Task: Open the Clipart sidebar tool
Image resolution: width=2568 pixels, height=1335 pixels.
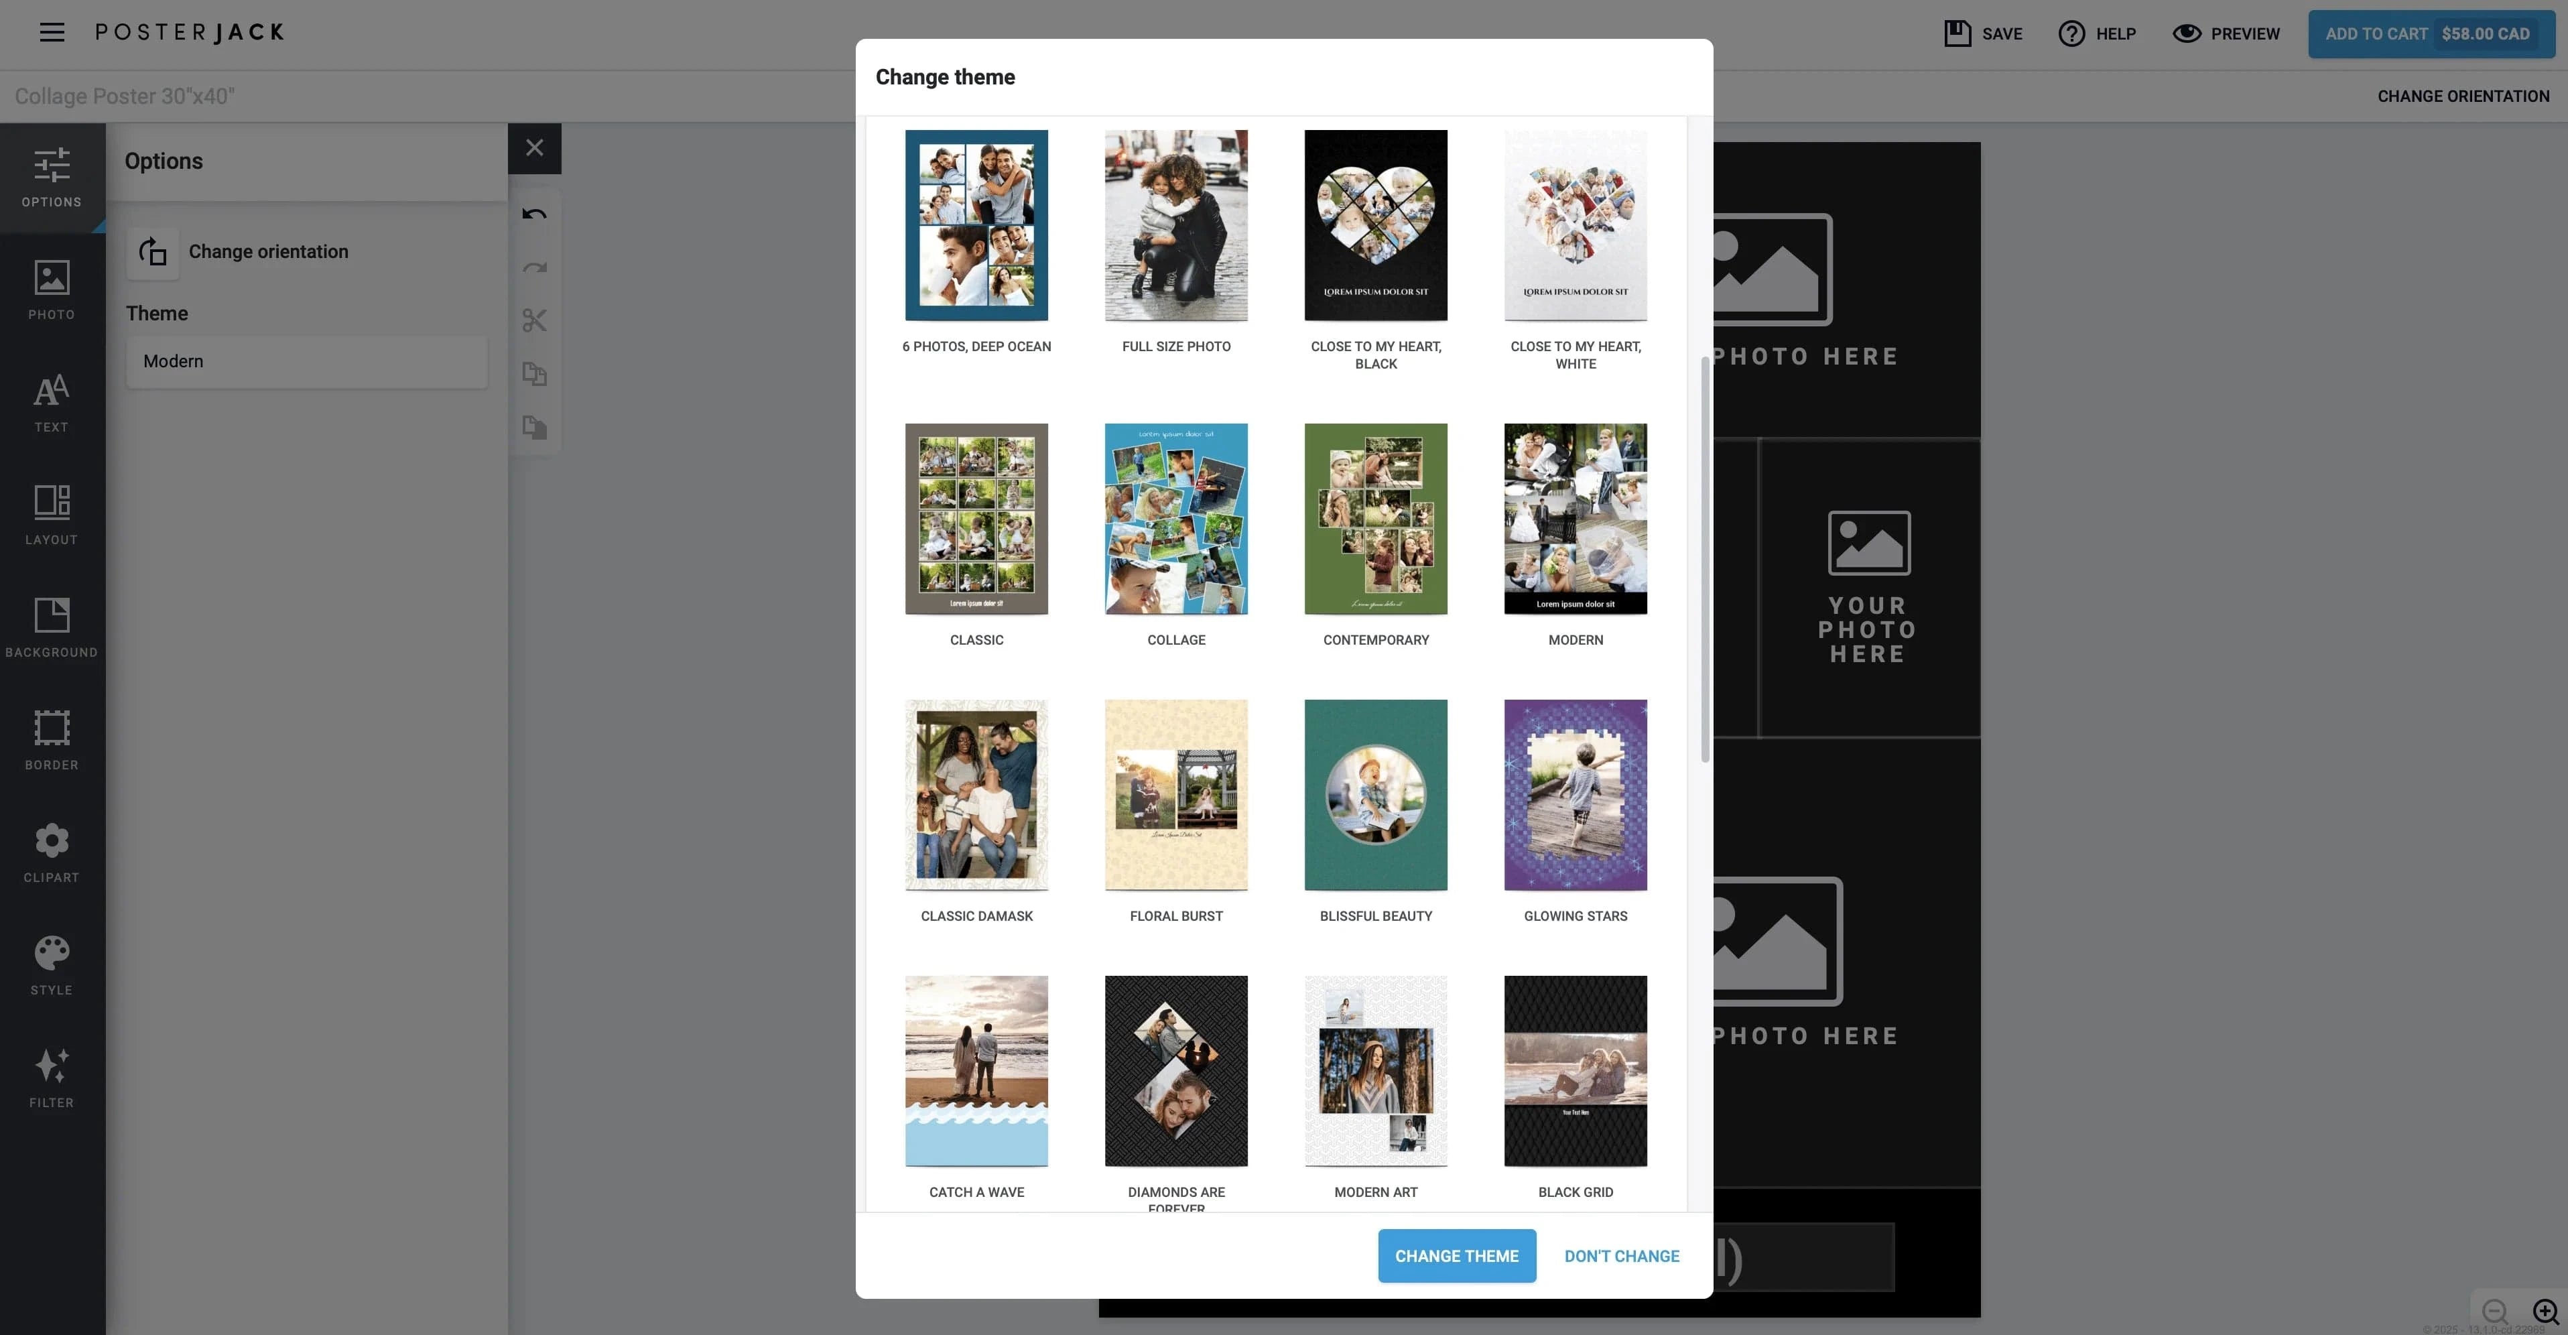Action: (52, 853)
